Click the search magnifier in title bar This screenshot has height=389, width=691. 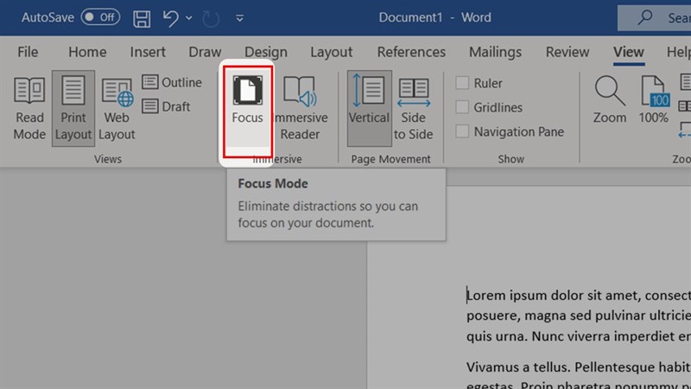coord(644,17)
